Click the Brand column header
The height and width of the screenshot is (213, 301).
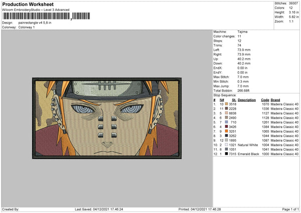click(x=275, y=100)
